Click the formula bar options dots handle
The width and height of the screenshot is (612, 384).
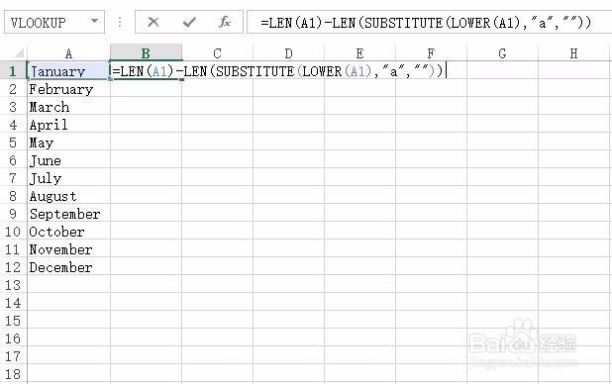(x=120, y=22)
